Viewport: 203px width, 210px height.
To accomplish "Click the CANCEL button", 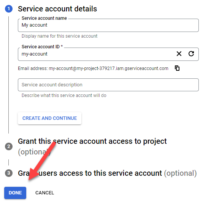I will click(x=44, y=193).
